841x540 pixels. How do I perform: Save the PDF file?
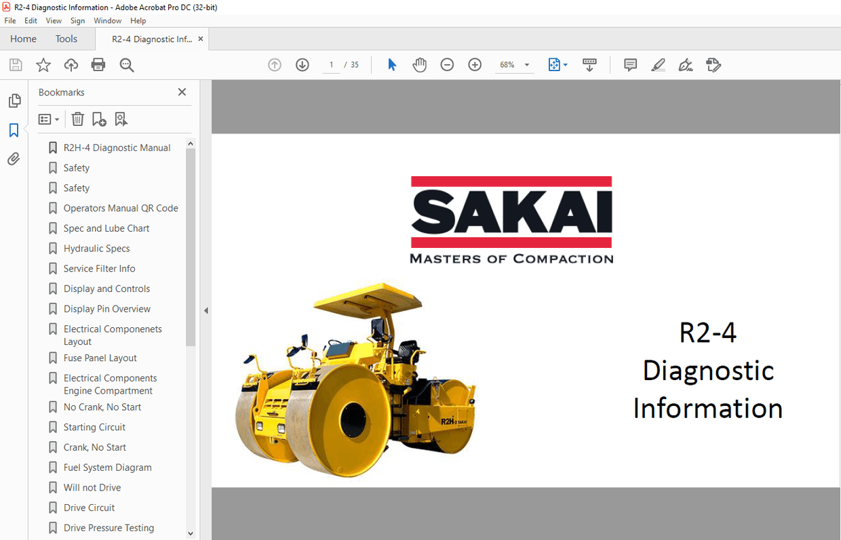pos(15,64)
